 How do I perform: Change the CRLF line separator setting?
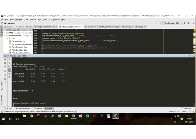[x=178, y=112]
